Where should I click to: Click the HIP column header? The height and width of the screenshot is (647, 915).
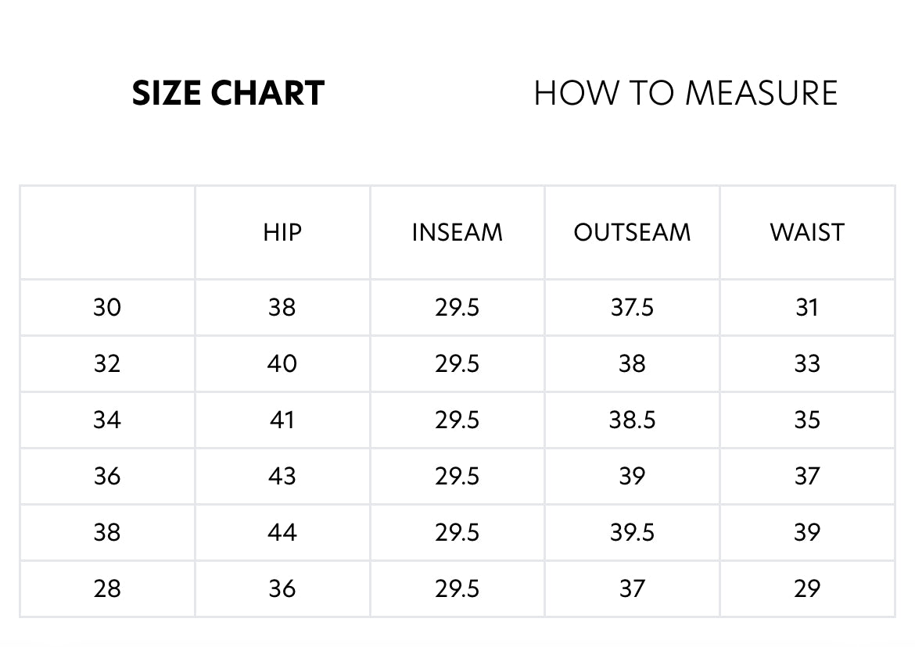click(x=282, y=232)
